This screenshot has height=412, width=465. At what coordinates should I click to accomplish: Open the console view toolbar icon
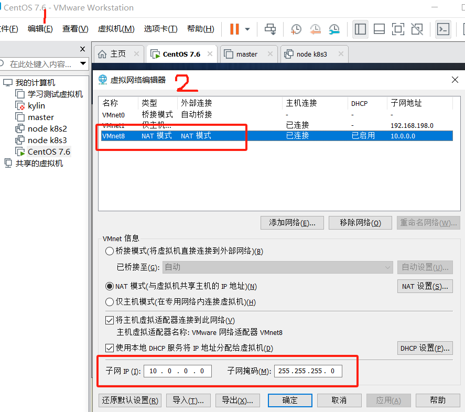(x=444, y=29)
